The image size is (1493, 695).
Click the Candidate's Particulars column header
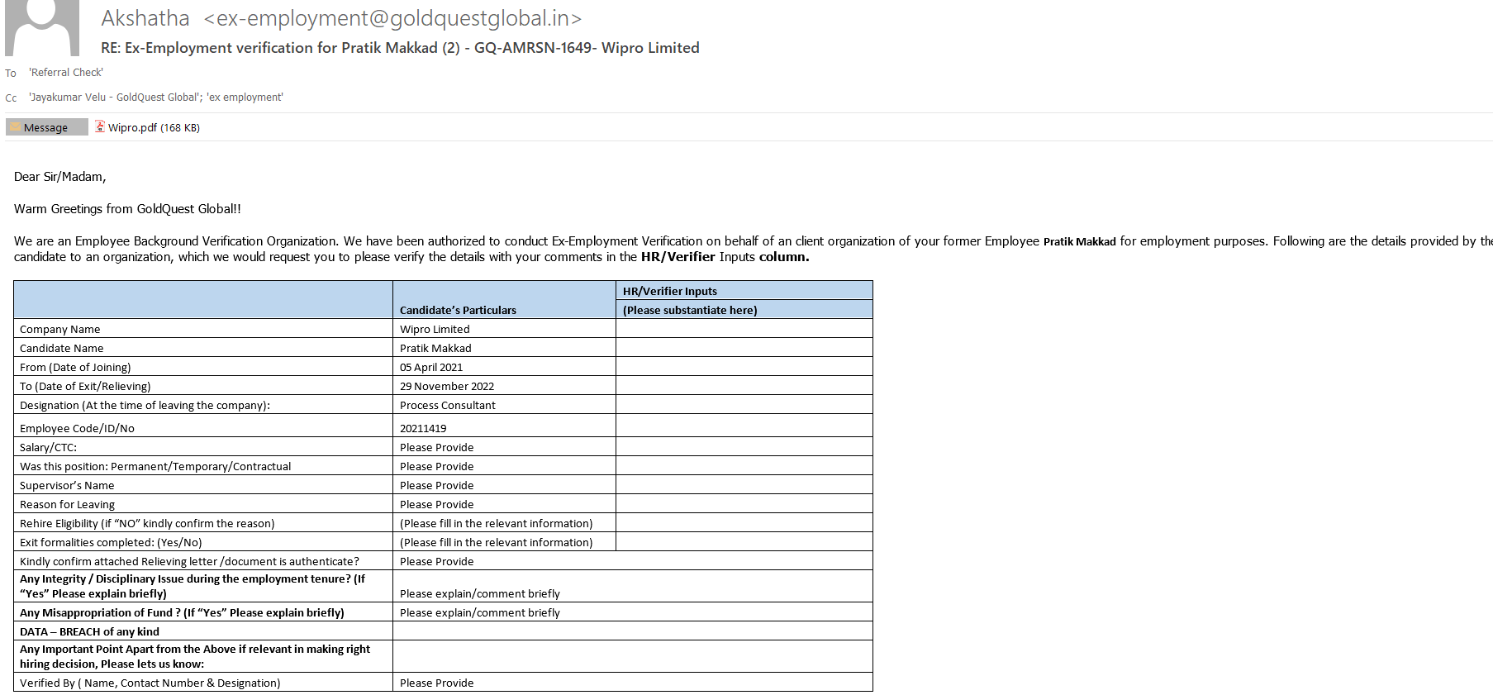458,310
